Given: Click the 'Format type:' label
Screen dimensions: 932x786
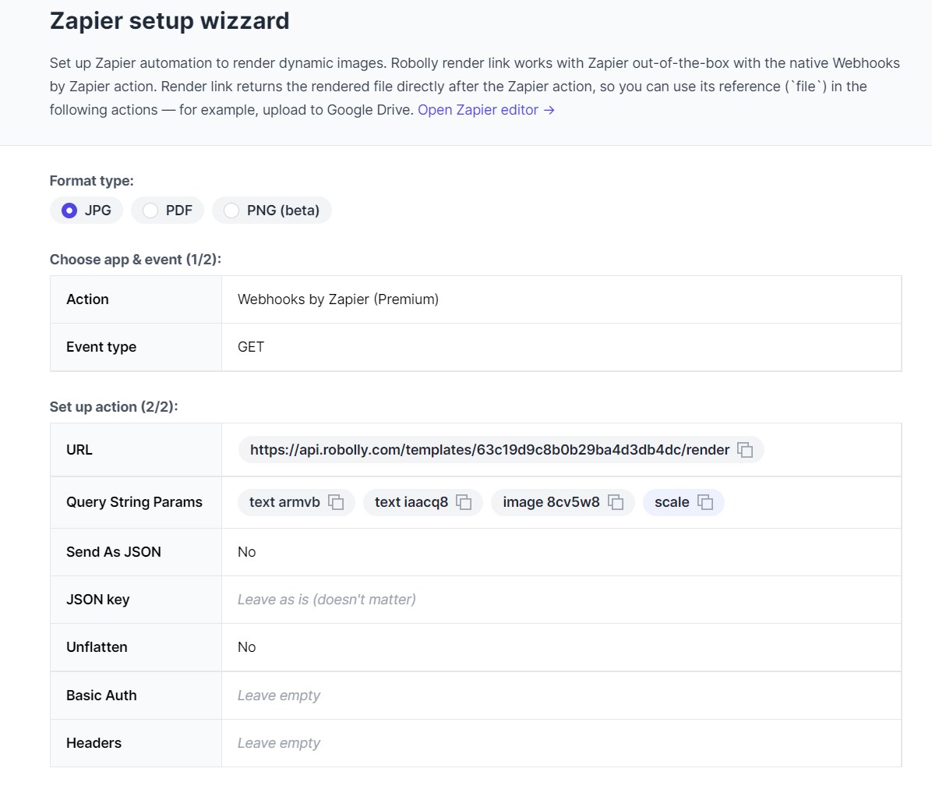Looking at the screenshot, I should 91,181.
